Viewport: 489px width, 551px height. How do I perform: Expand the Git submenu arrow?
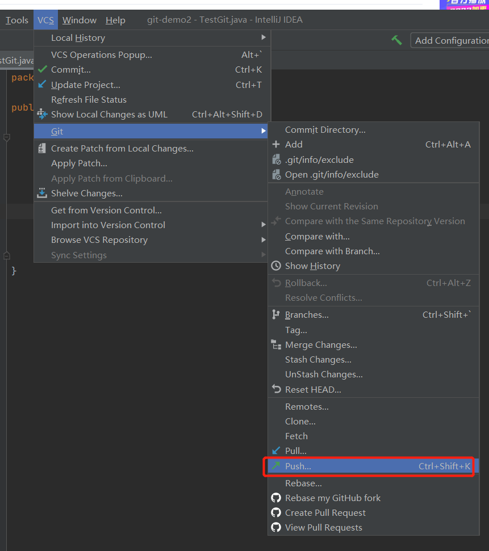(264, 131)
